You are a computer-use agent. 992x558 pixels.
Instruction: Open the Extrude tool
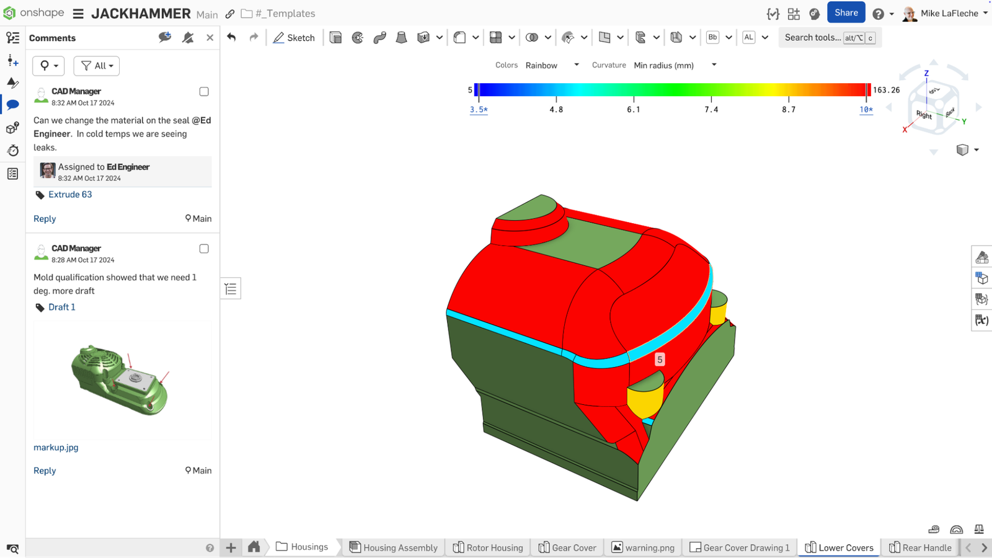[335, 37]
